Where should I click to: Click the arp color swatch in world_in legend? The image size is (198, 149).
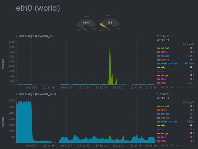coord(158,83)
